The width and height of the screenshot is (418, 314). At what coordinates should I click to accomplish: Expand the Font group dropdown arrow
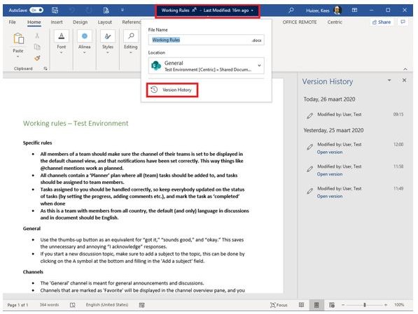click(62, 52)
